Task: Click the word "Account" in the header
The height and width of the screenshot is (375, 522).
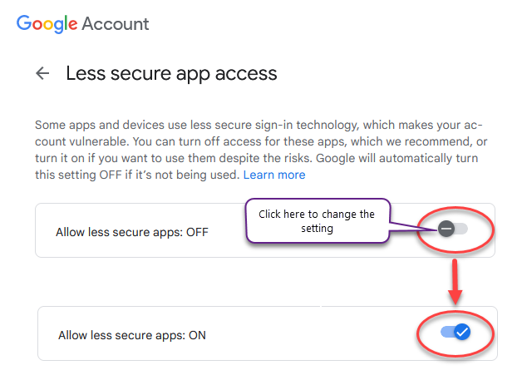Action: point(115,23)
